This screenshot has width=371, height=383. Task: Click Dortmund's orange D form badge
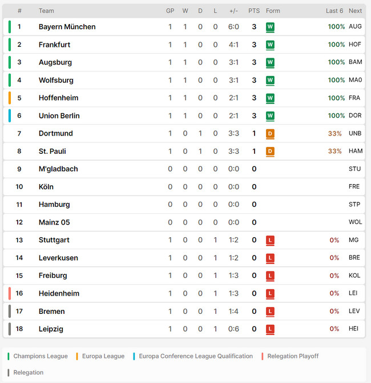point(270,133)
